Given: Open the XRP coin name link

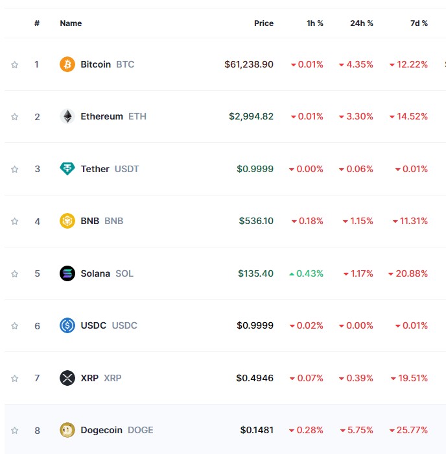Looking at the screenshot, I should point(89,378).
